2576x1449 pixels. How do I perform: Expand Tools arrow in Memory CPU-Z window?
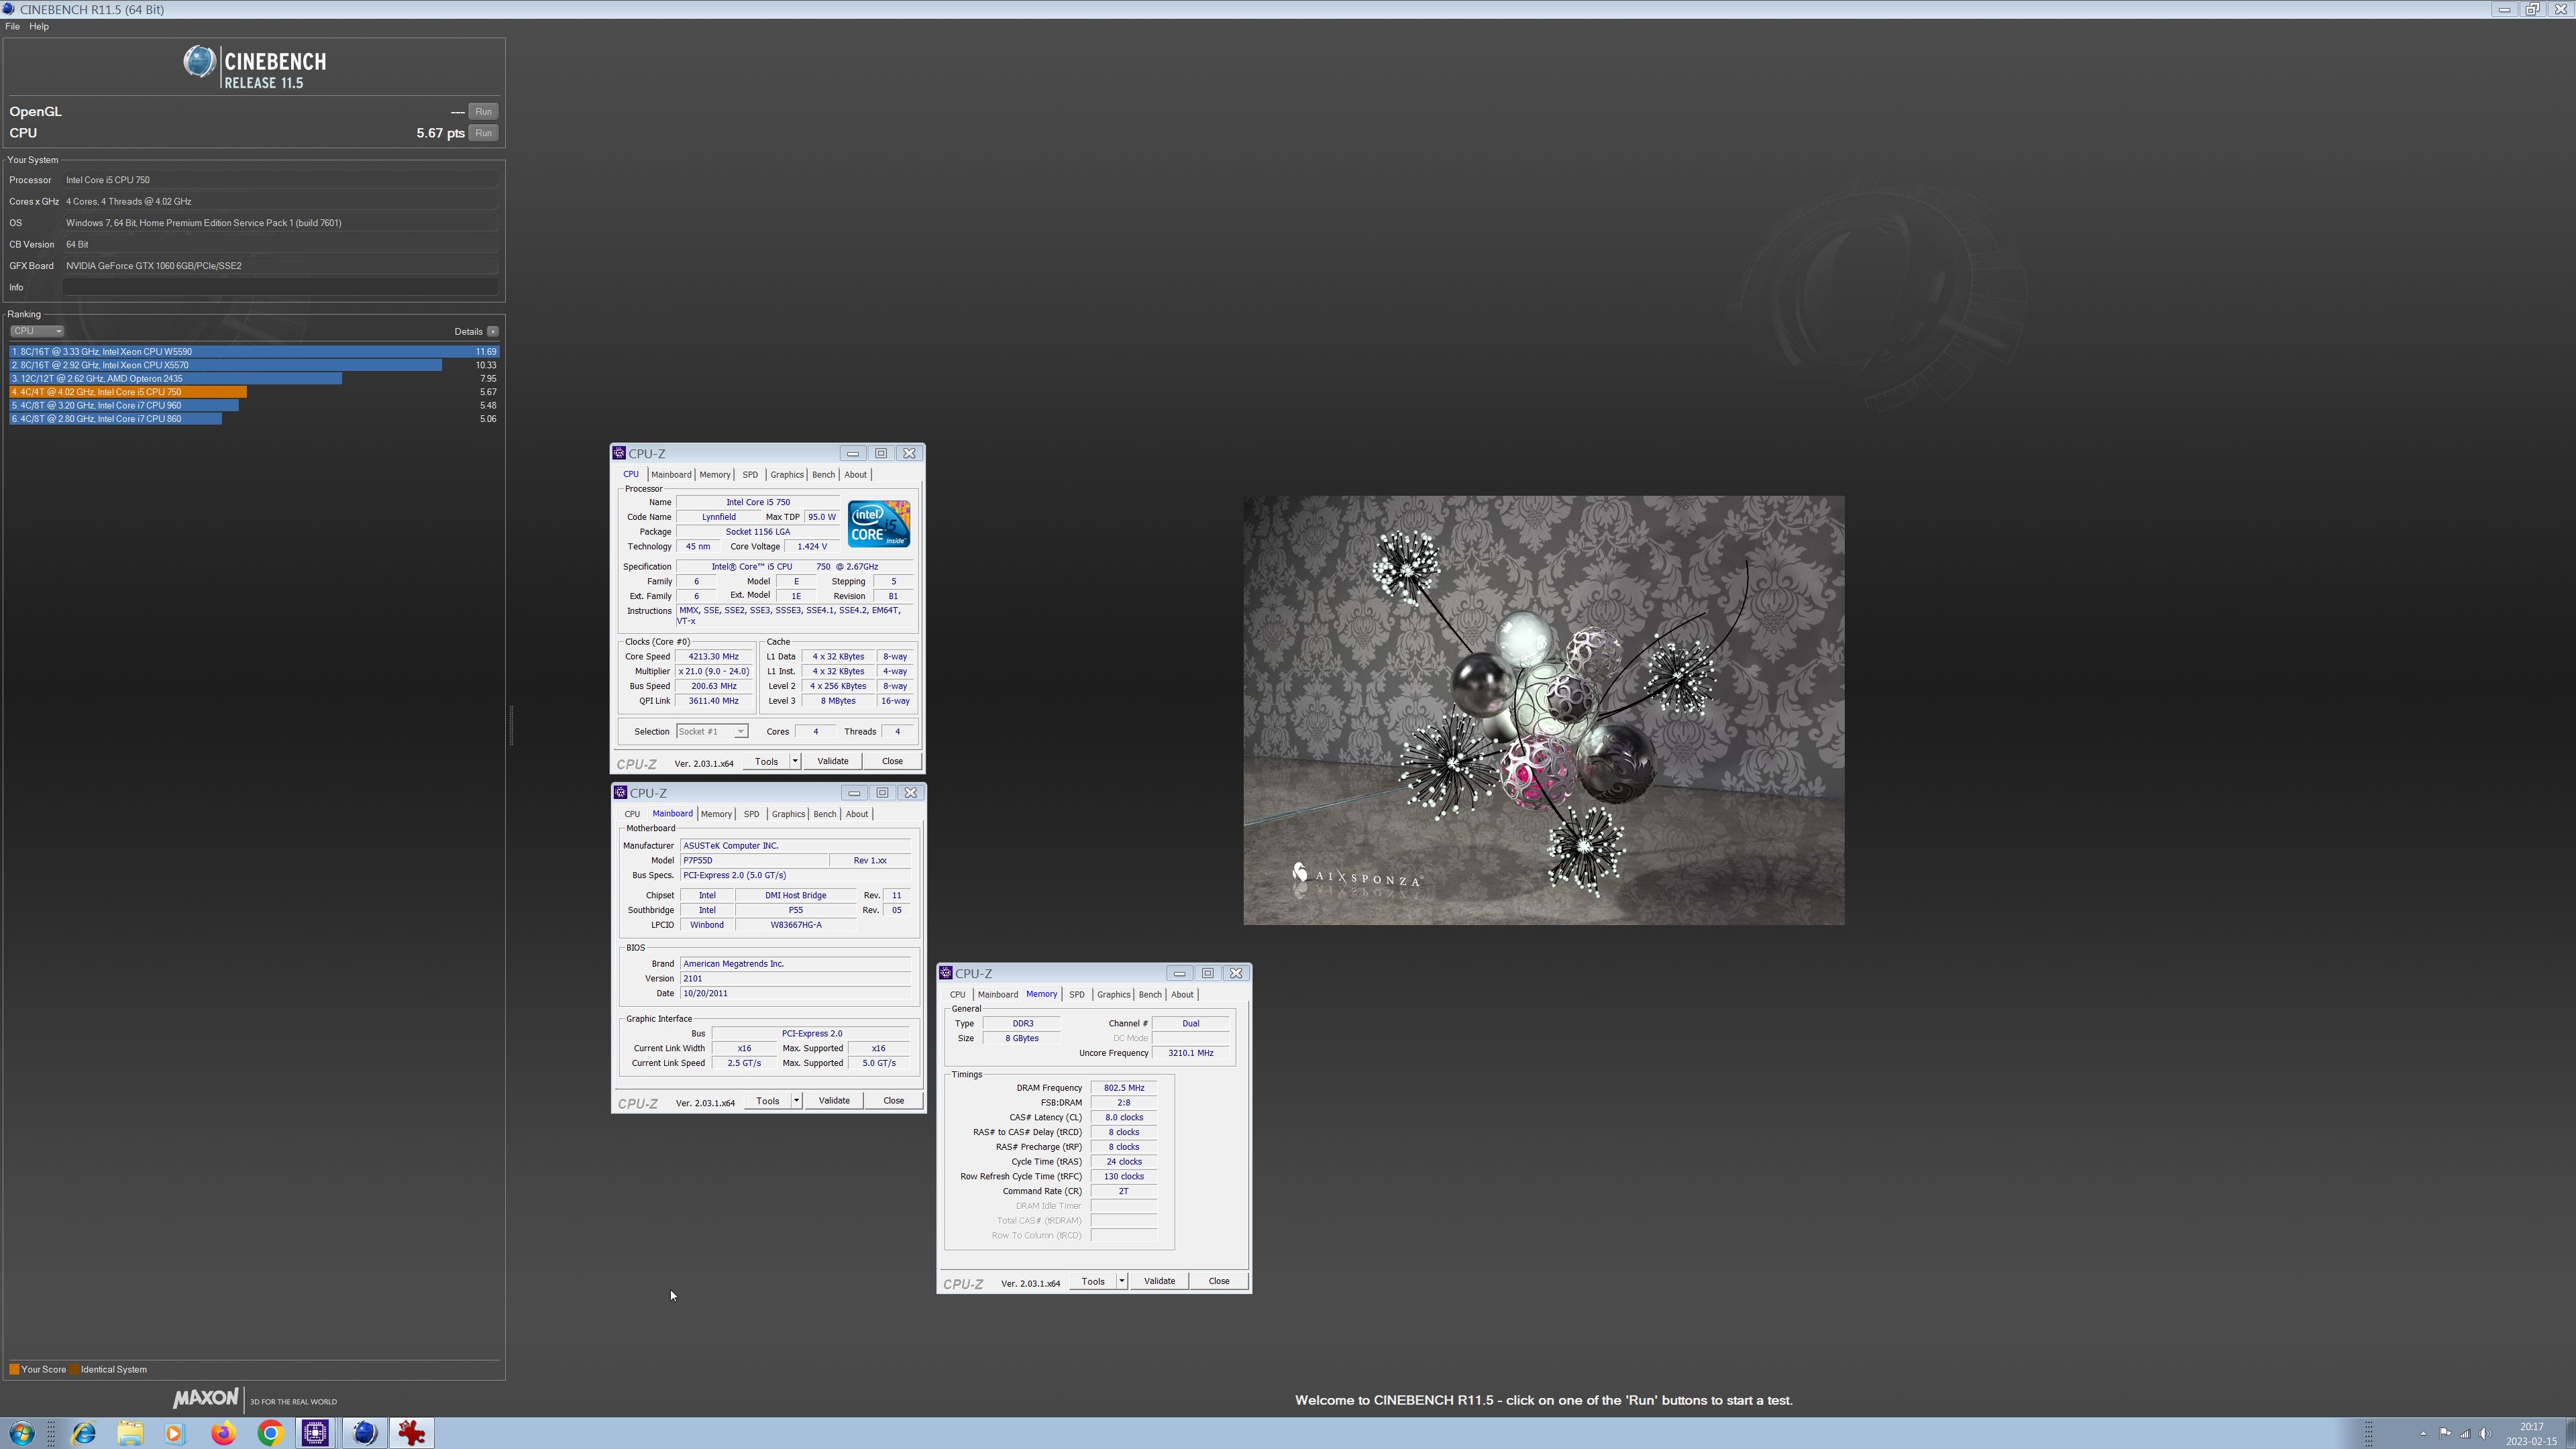point(1122,1281)
